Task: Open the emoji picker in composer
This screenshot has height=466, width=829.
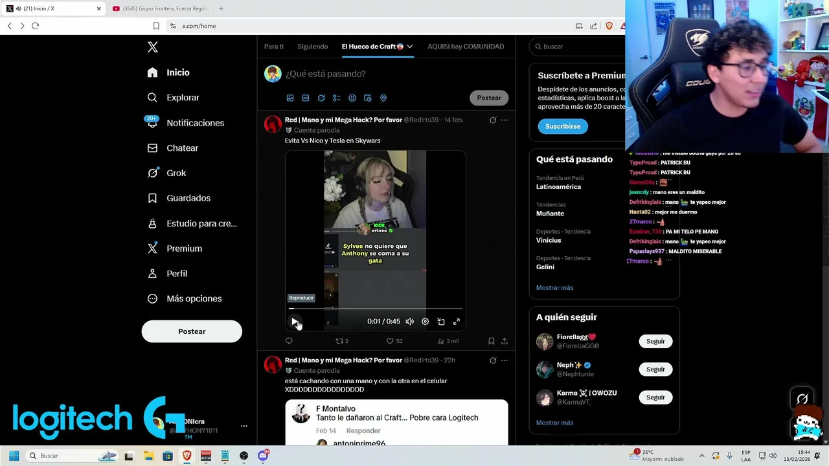Action: tap(352, 98)
